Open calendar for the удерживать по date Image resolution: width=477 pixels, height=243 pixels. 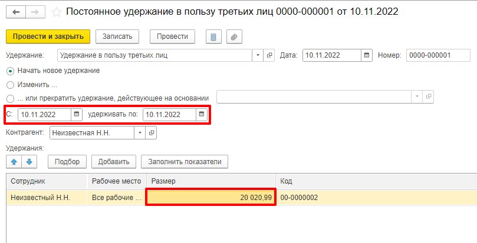(202, 115)
